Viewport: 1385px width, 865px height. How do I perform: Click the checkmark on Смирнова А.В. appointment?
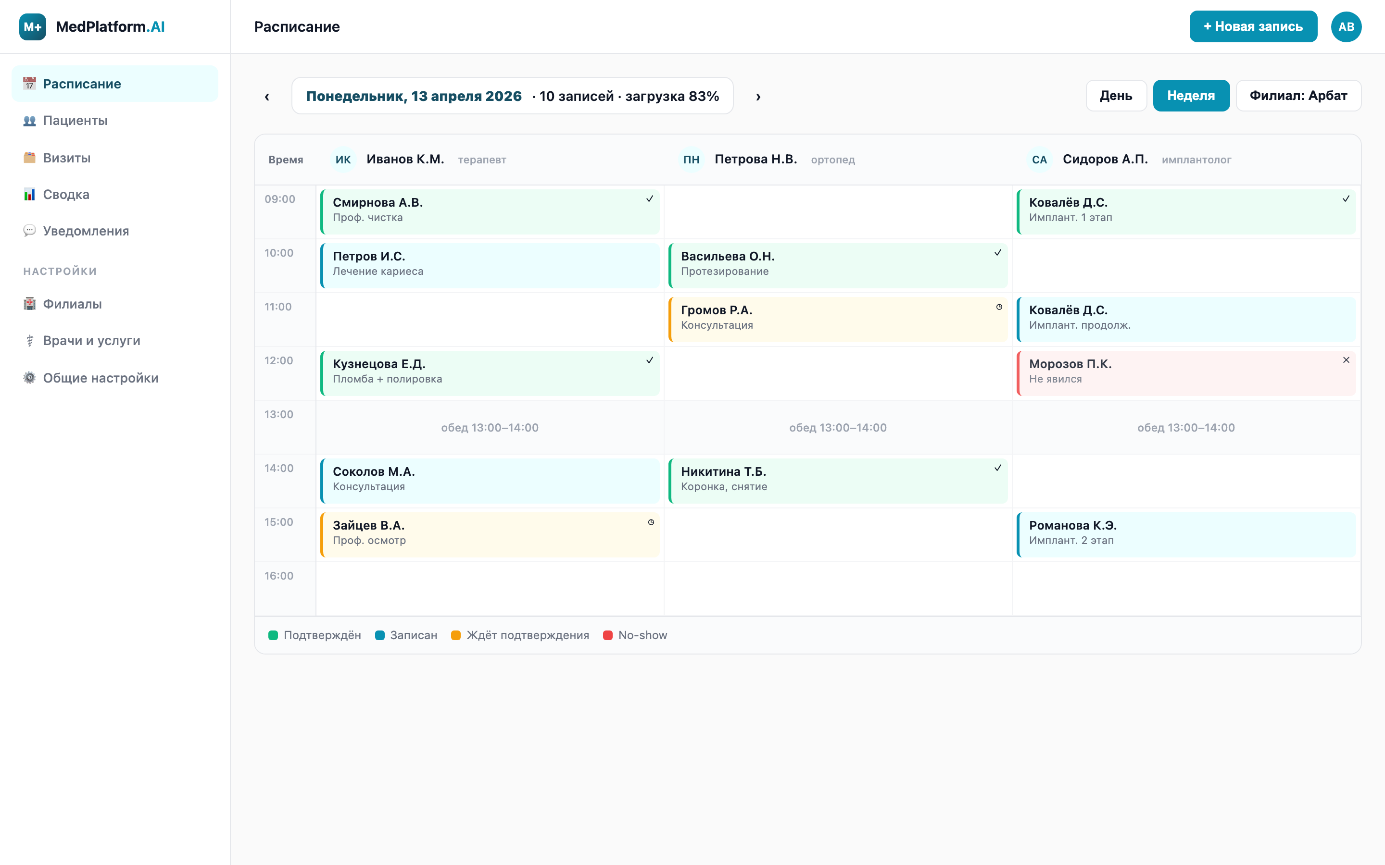tap(650, 198)
